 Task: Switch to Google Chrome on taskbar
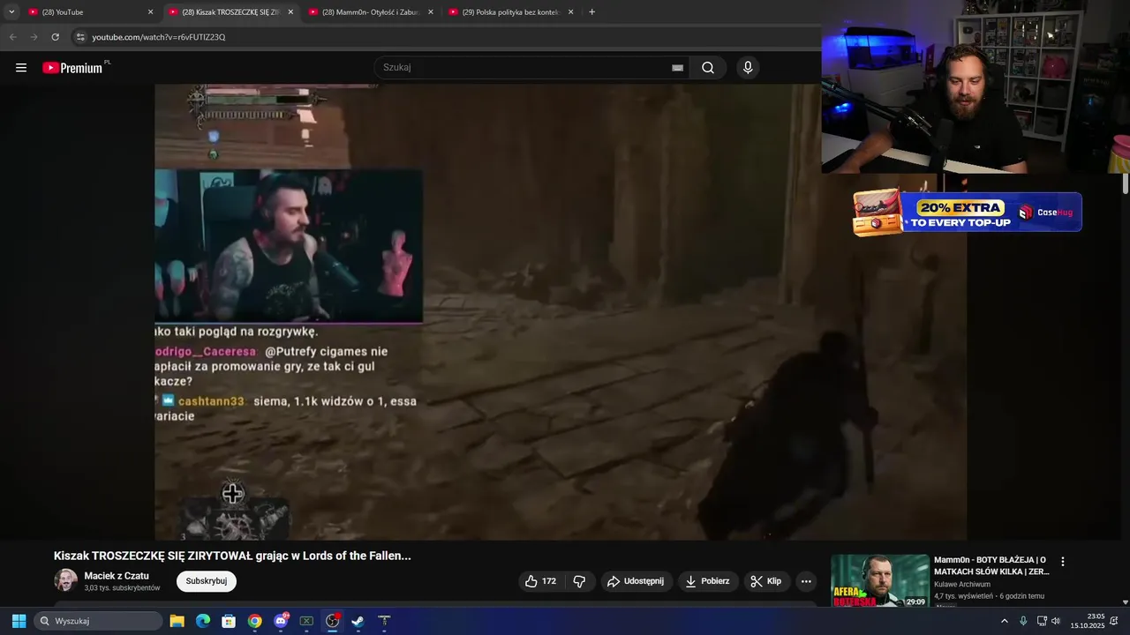[x=254, y=621]
